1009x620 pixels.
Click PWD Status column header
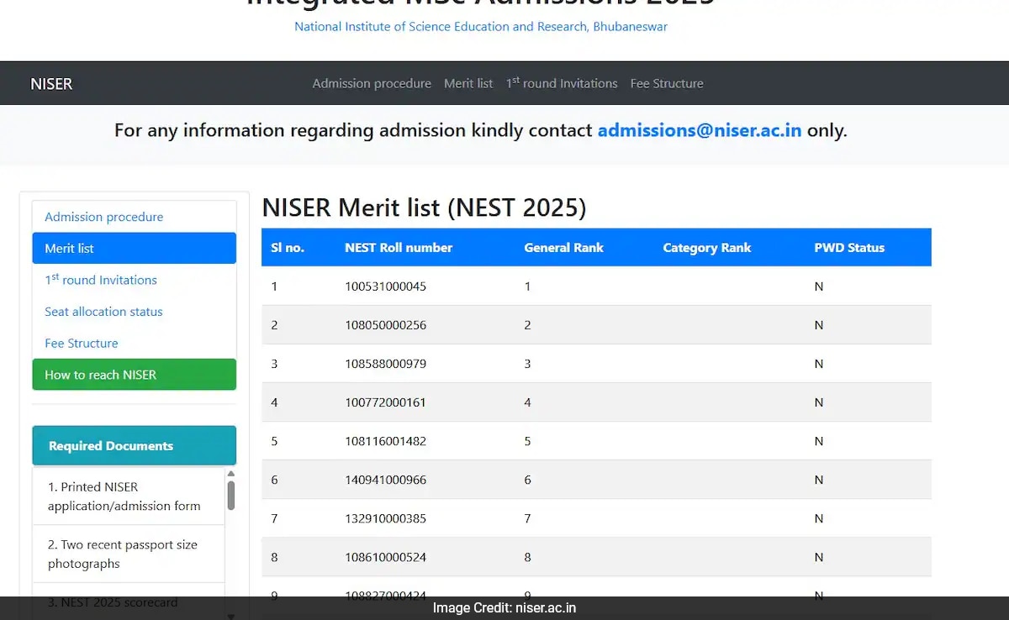coord(849,248)
